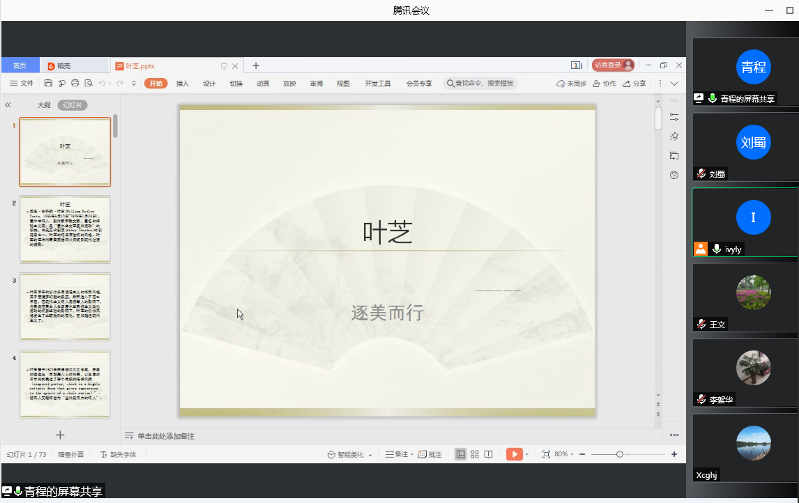Click the 访客登录 login button
The width and height of the screenshot is (799, 503).
tap(612, 65)
